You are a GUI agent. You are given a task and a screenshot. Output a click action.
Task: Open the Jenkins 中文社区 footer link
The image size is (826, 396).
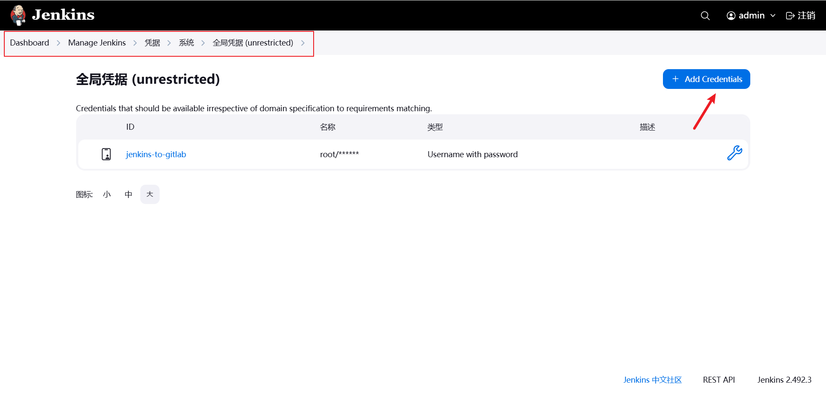tap(653, 380)
